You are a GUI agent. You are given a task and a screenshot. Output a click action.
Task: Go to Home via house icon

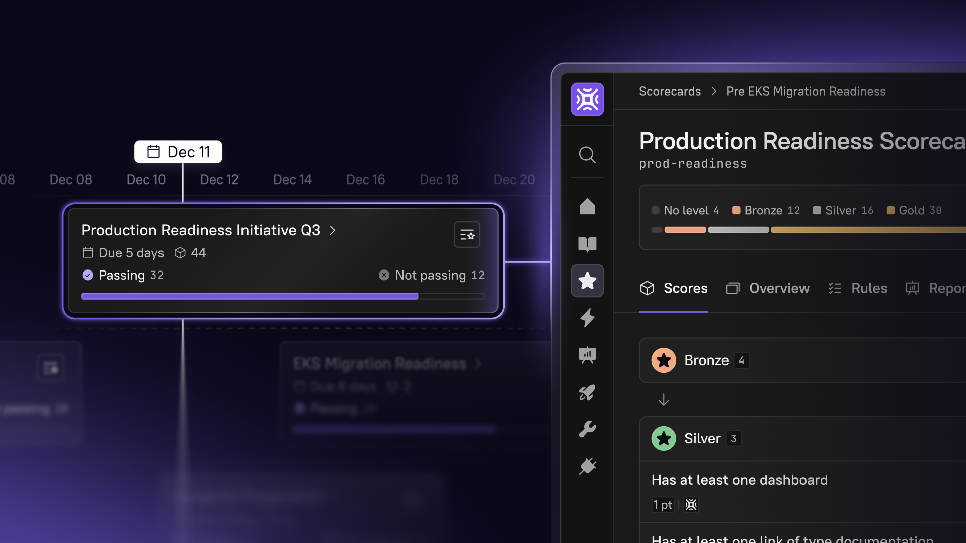pos(587,206)
